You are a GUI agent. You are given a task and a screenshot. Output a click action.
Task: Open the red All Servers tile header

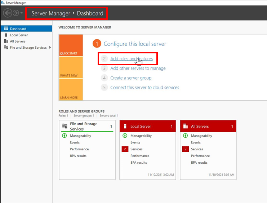click(x=208, y=126)
